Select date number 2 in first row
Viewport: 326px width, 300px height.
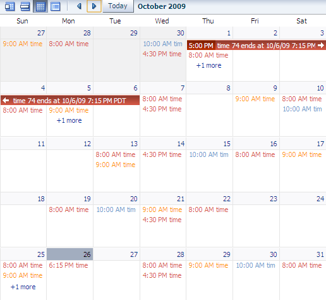coord(275,33)
